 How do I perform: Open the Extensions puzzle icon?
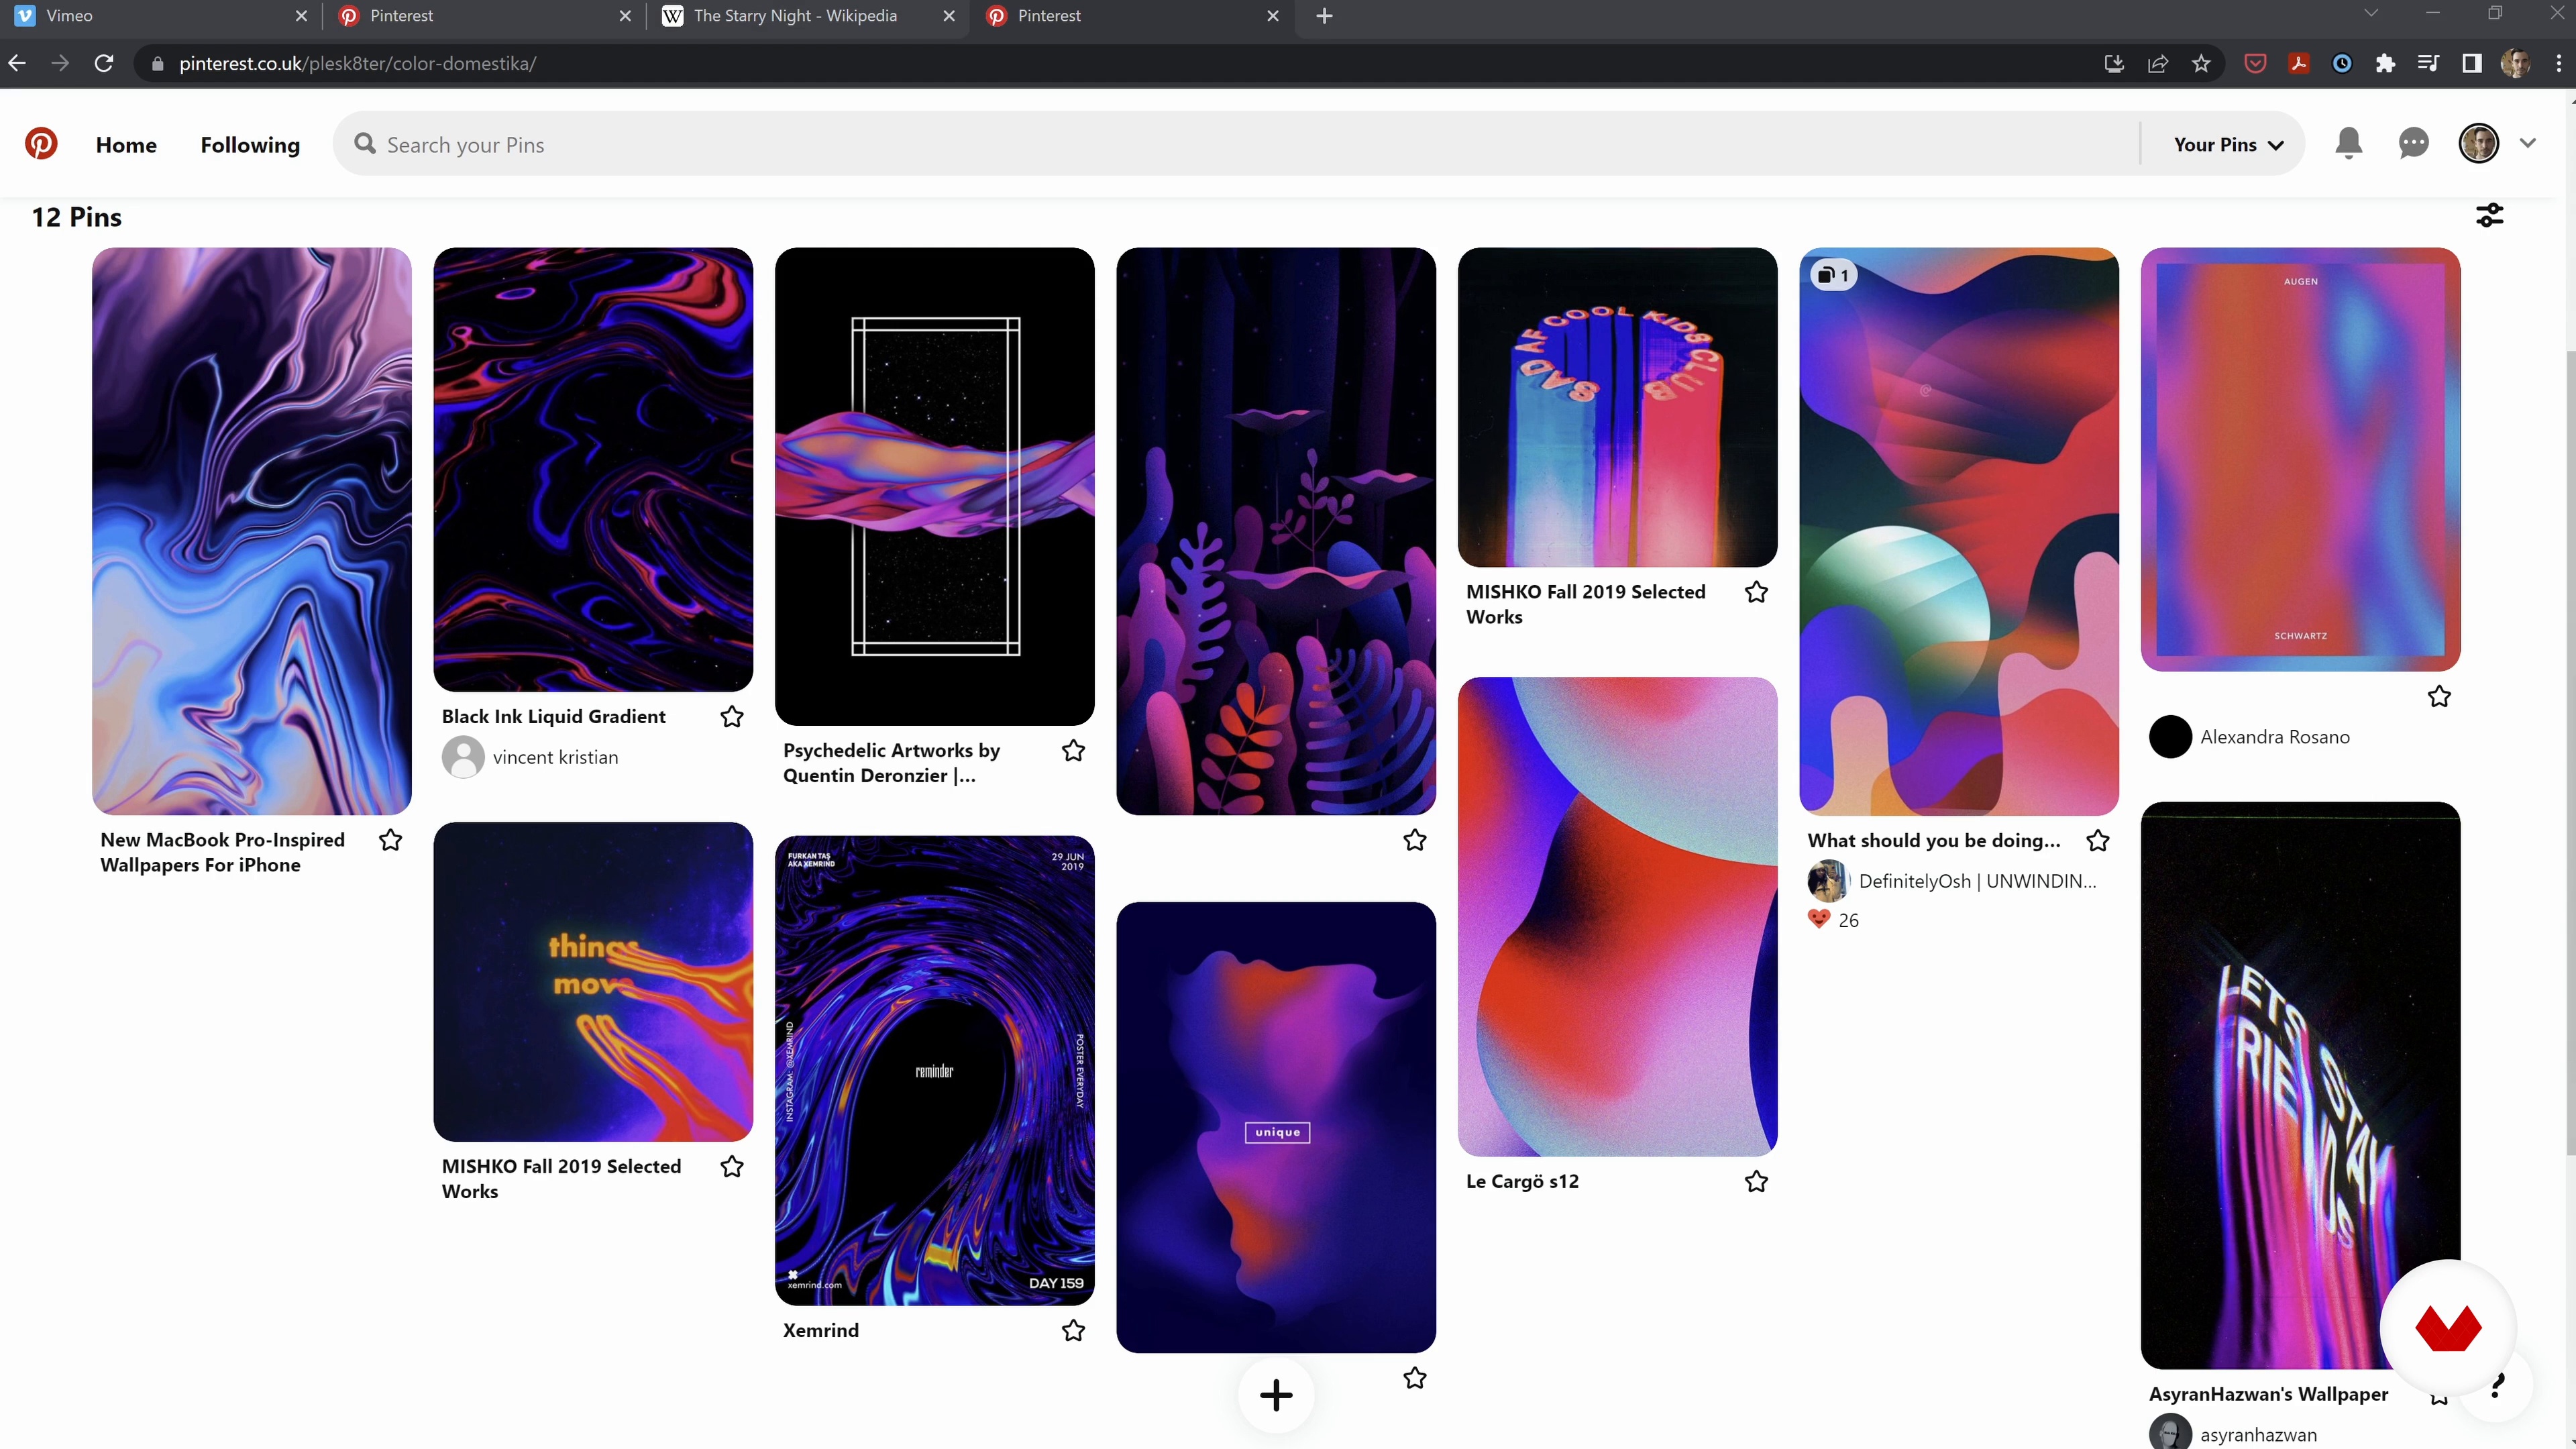[x=2385, y=63]
